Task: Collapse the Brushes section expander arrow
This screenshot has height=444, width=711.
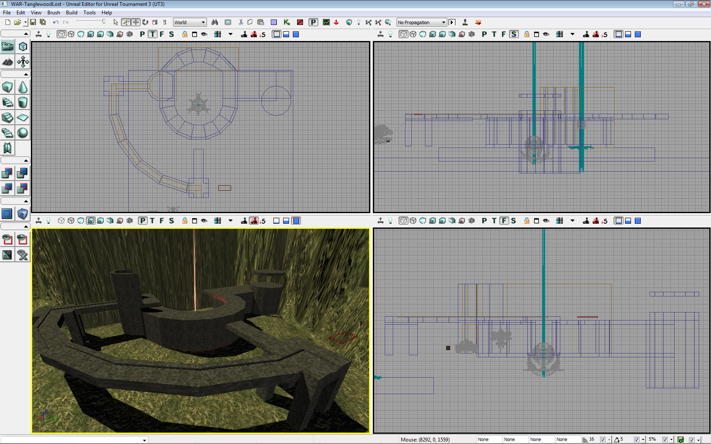Action: click(x=26, y=74)
